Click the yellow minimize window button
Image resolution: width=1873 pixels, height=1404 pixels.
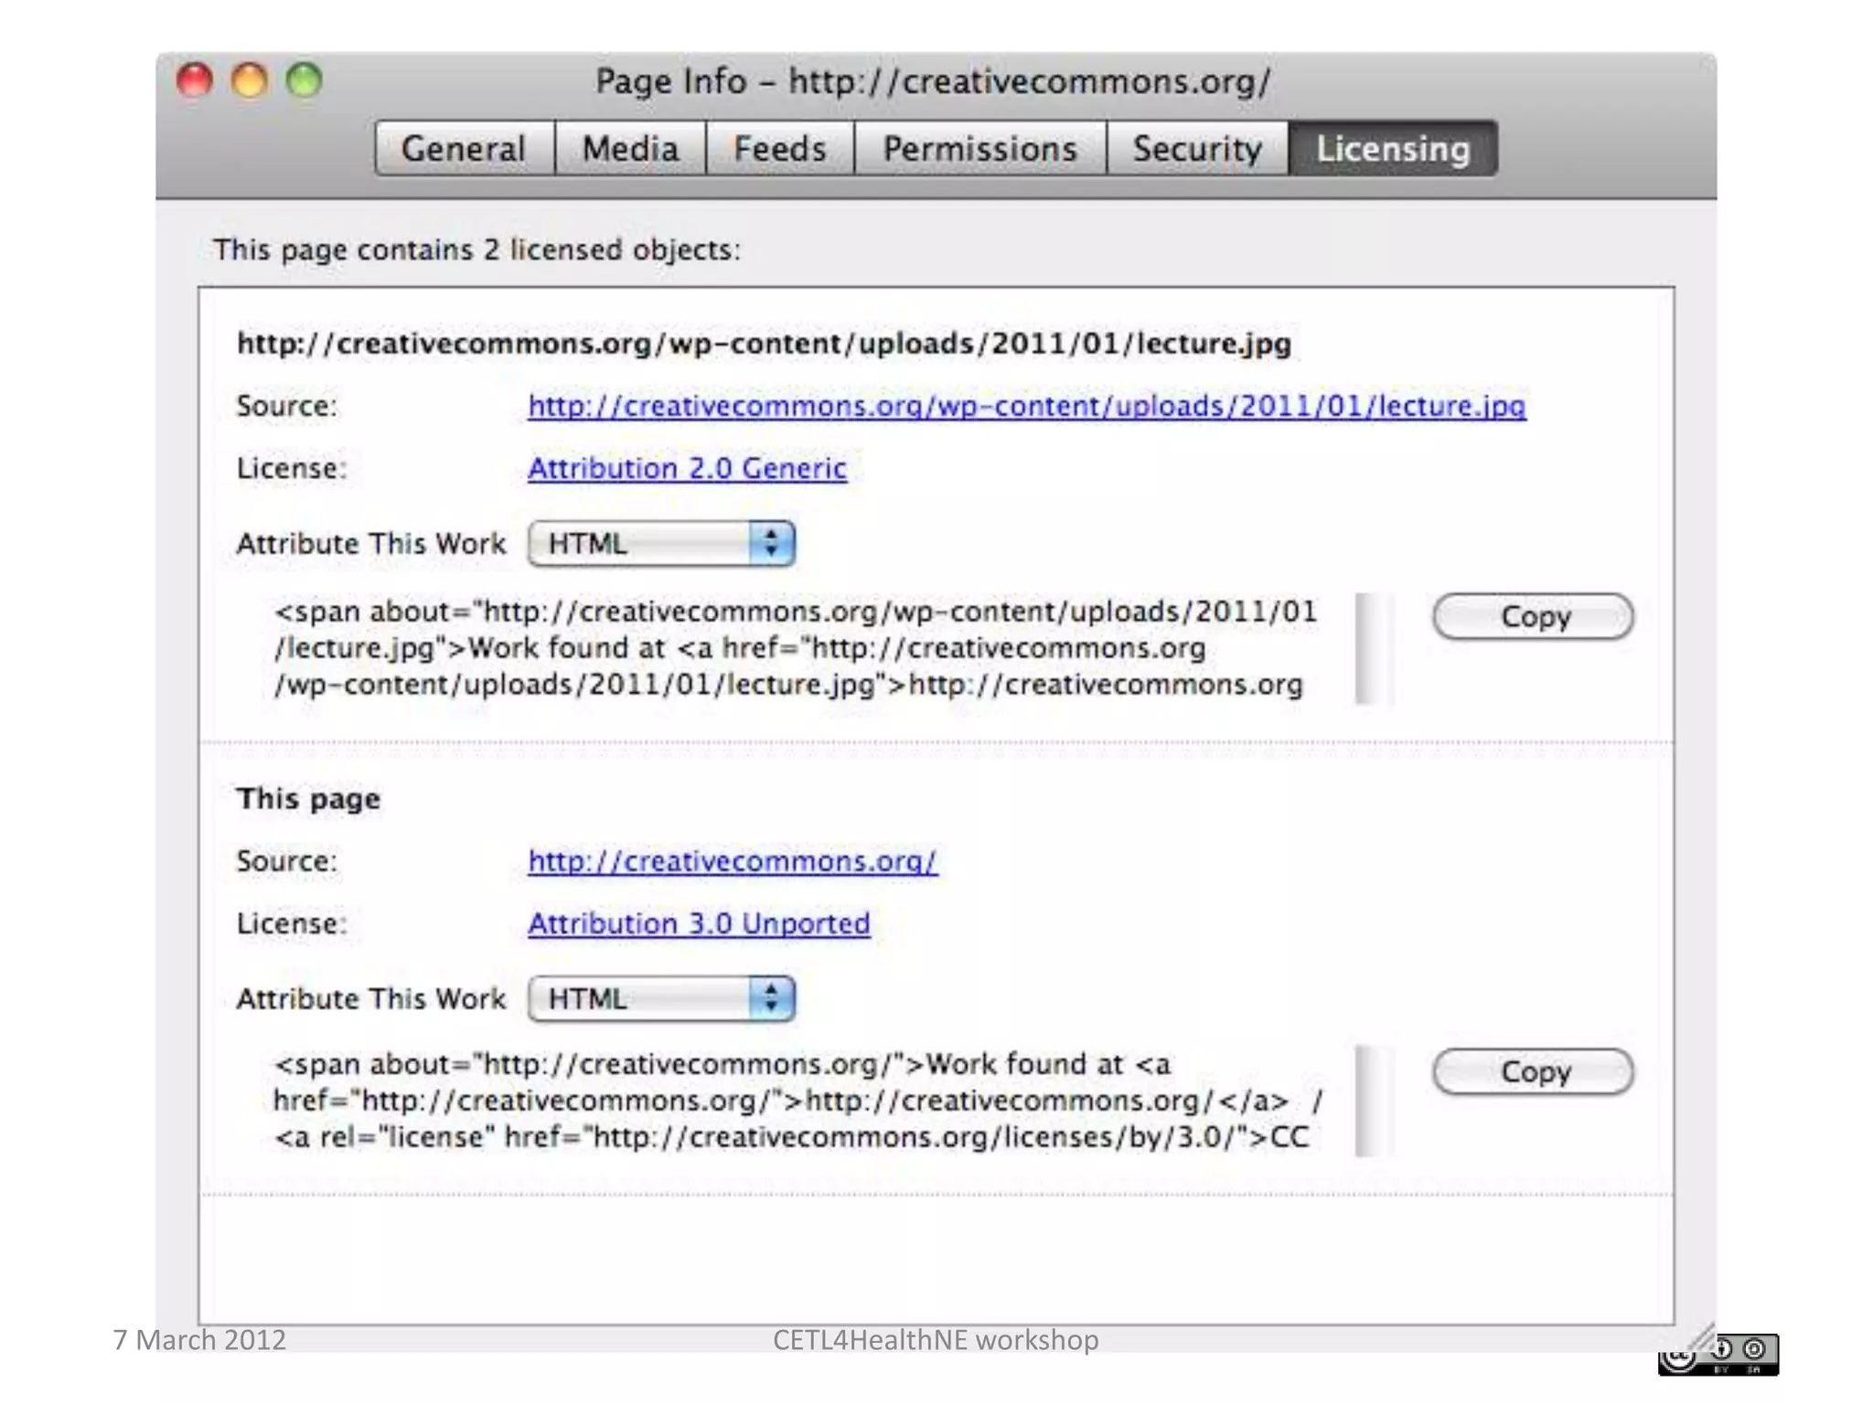(x=250, y=80)
